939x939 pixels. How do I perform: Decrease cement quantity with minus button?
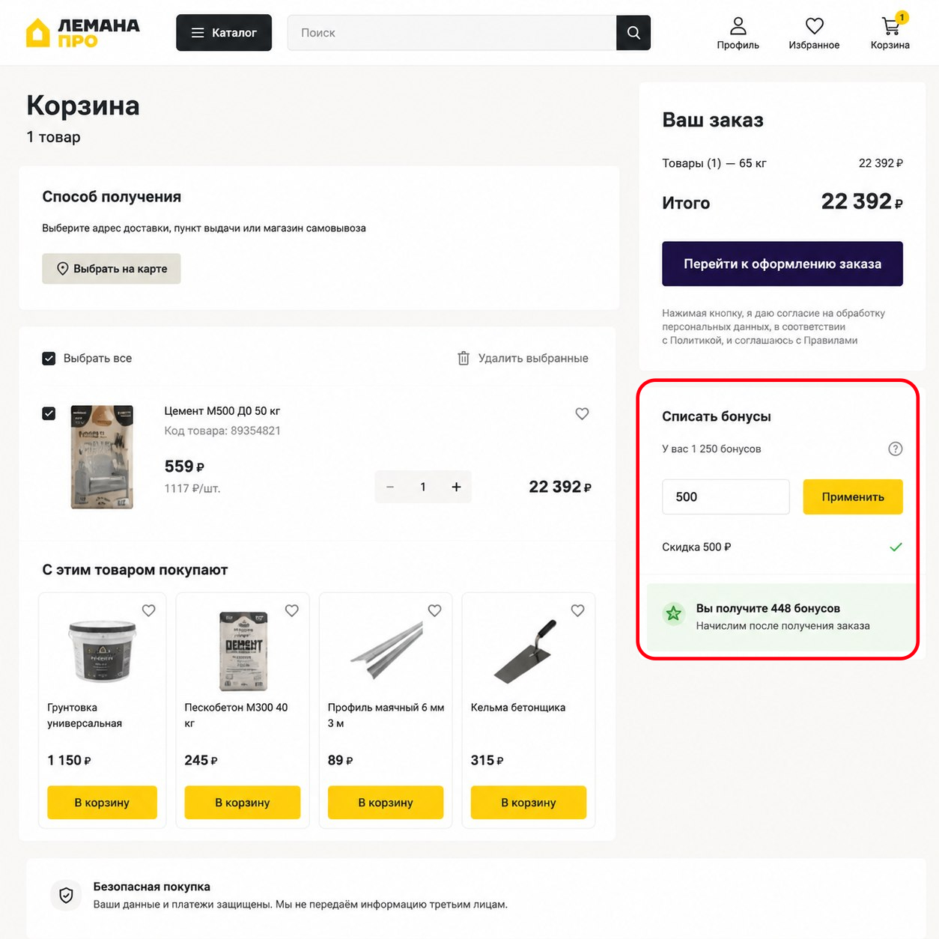click(x=390, y=487)
